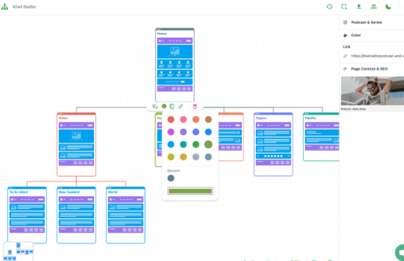The width and height of the screenshot is (404, 261).
Task: Click the Recent label in color picker
Action: point(174,171)
